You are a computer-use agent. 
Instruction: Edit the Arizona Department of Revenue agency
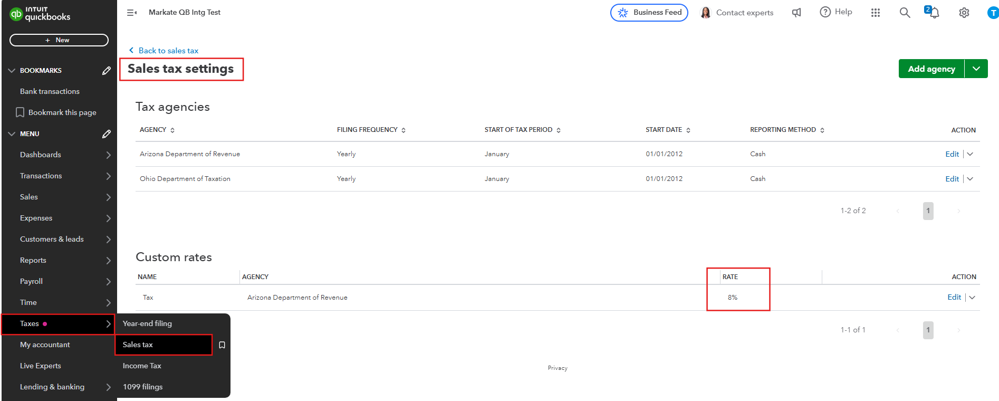(952, 154)
